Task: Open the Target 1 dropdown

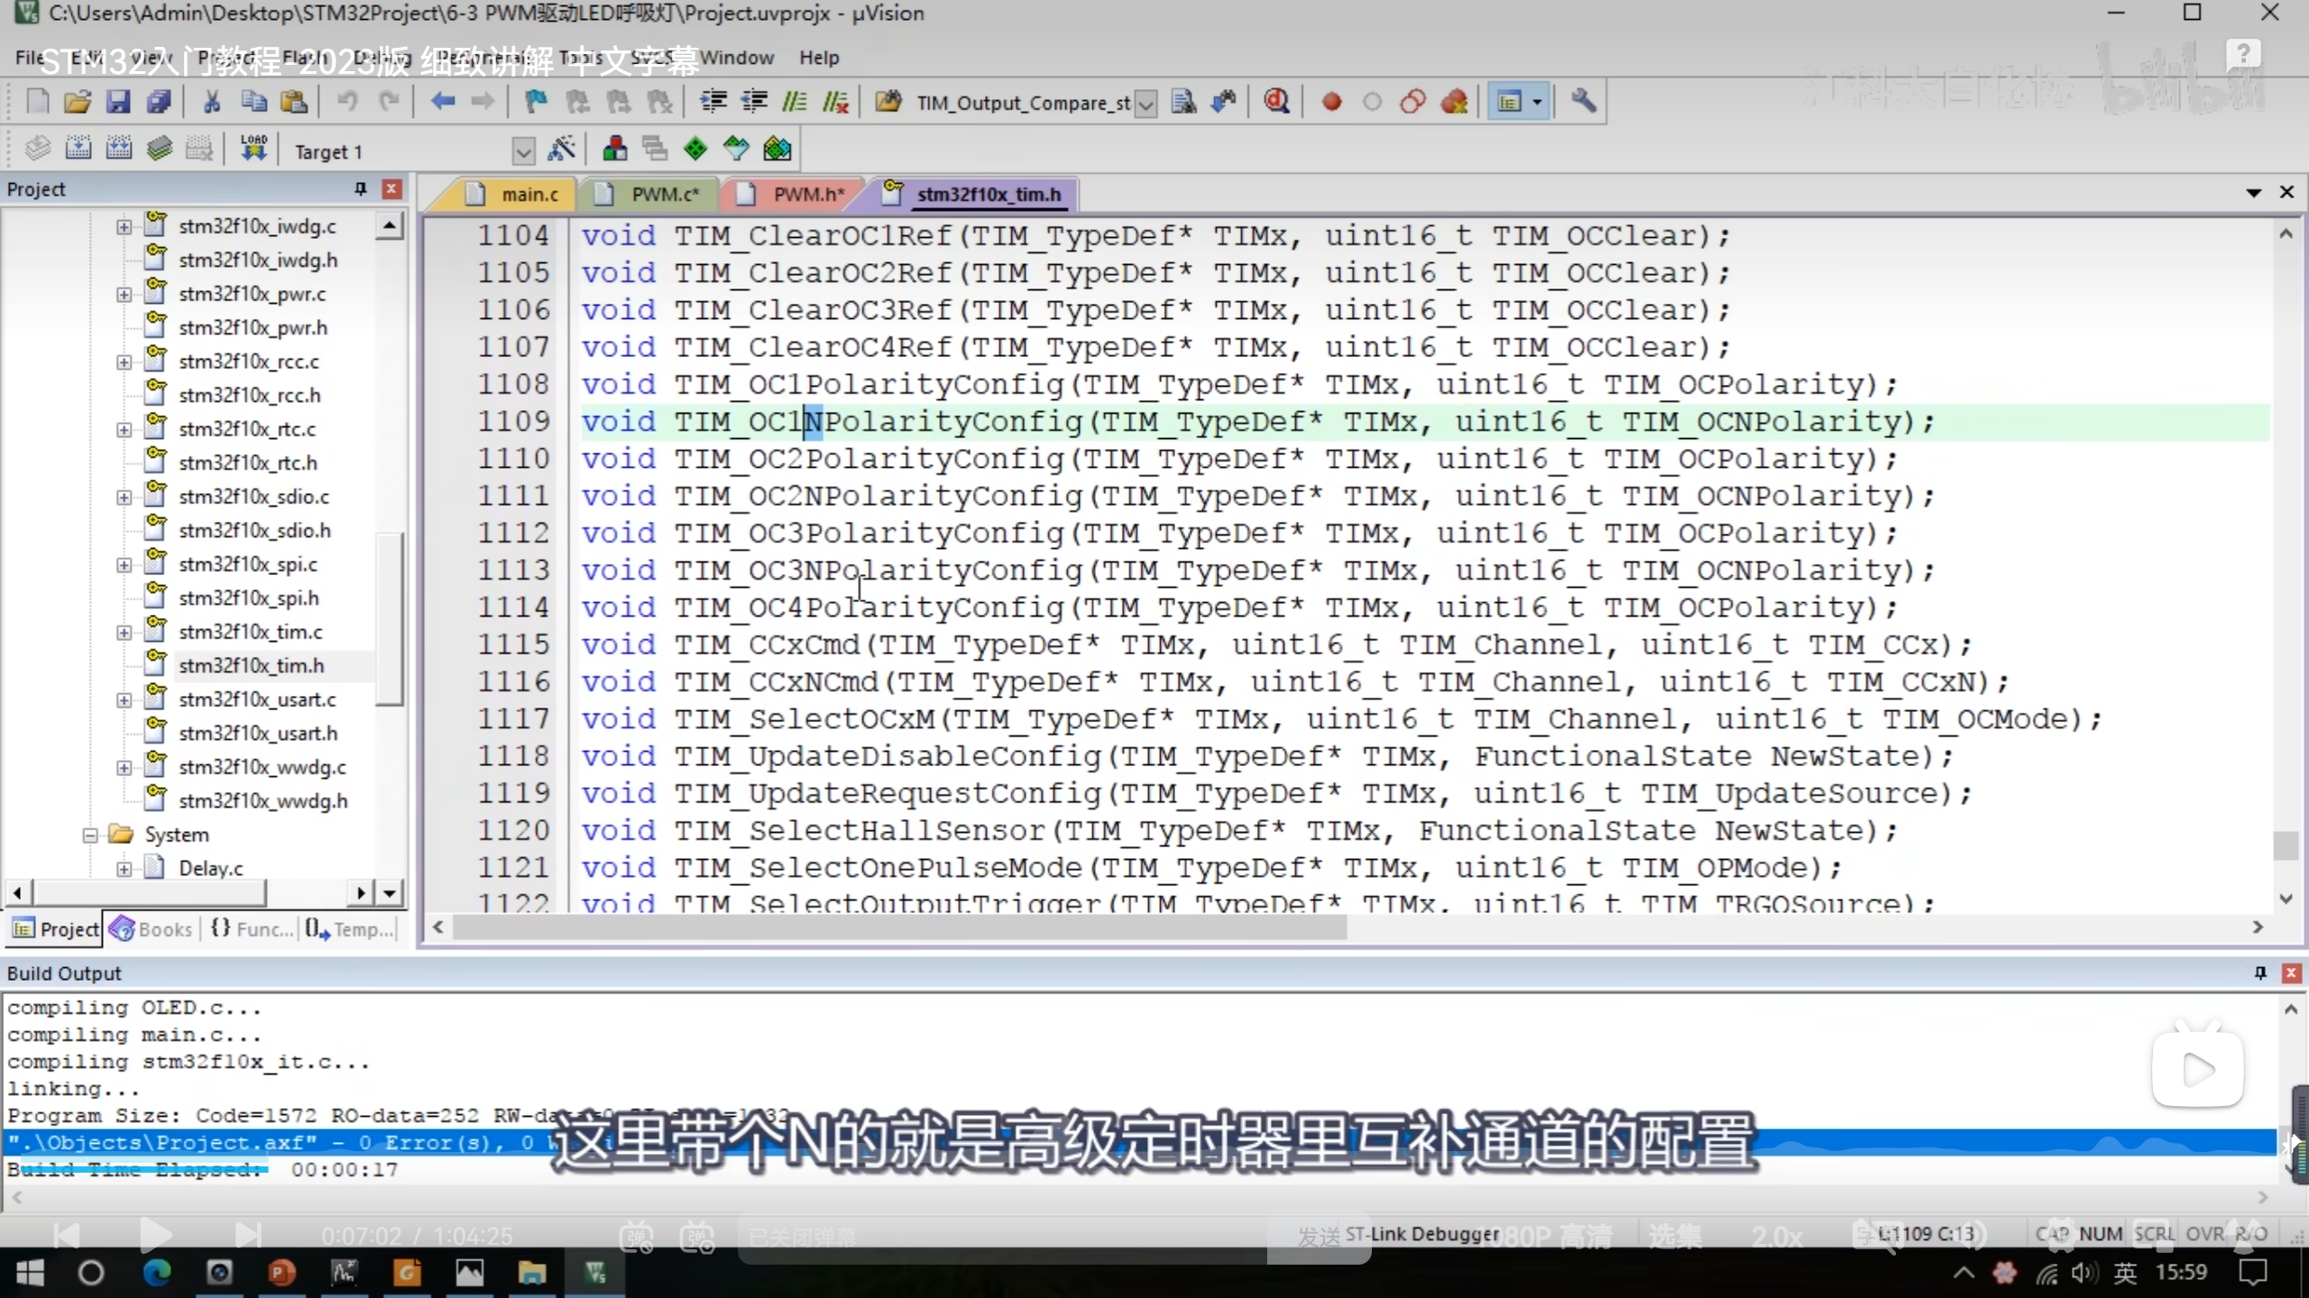Action: (x=523, y=151)
